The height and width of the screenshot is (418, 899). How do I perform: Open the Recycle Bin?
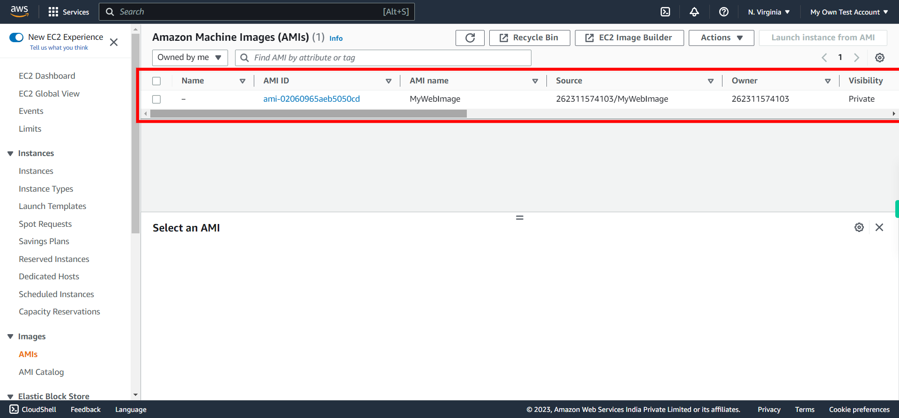(x=530, y=38)
